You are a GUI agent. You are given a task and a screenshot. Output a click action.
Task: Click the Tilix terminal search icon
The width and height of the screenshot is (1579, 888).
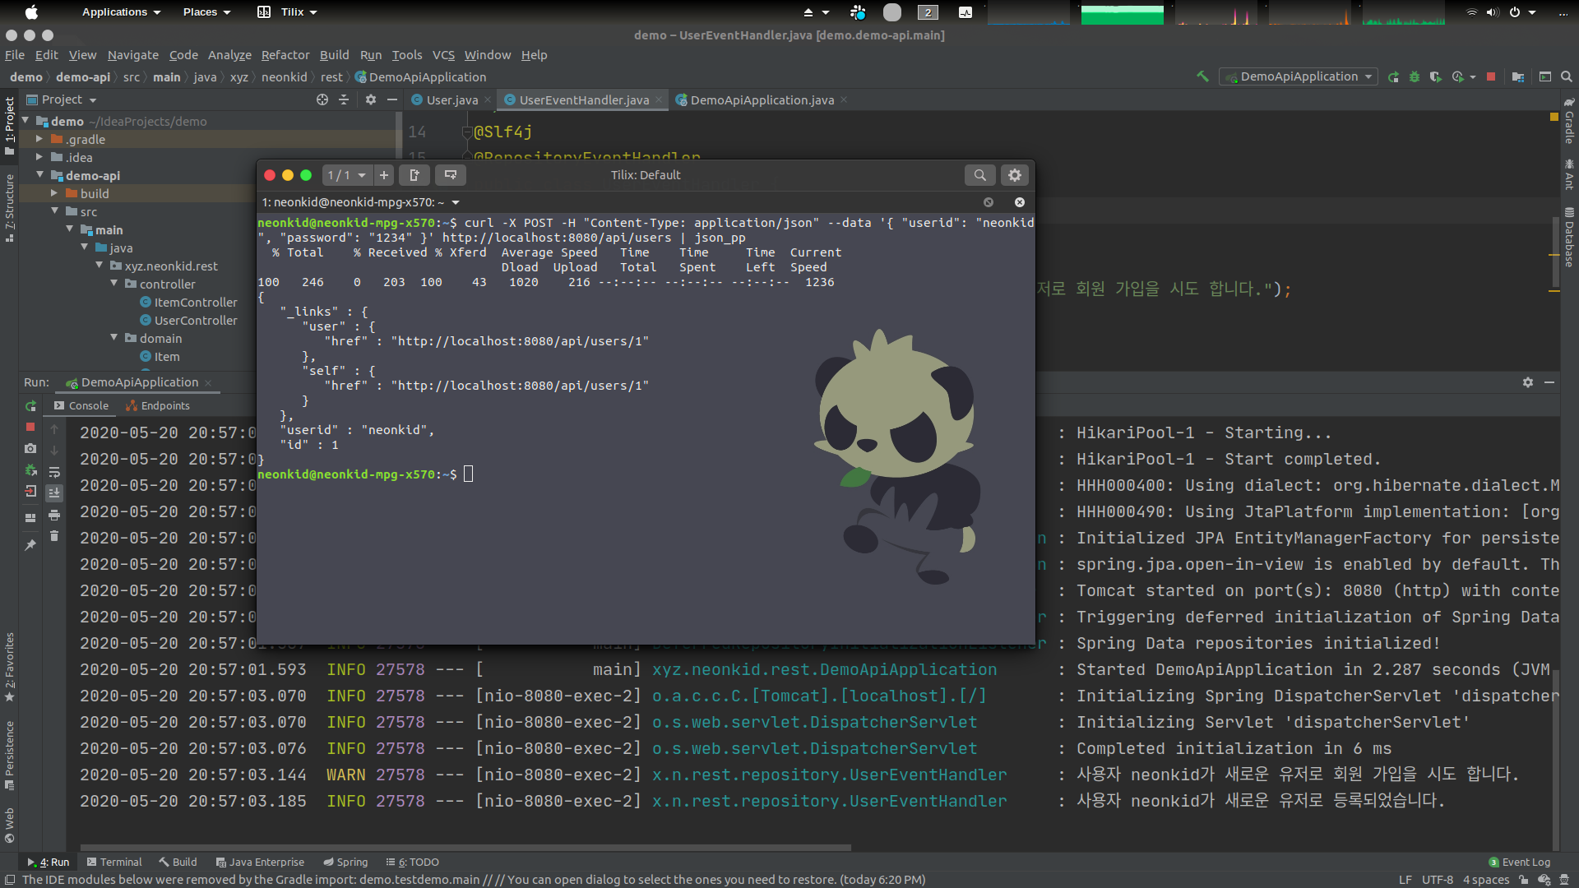point(979,175)
